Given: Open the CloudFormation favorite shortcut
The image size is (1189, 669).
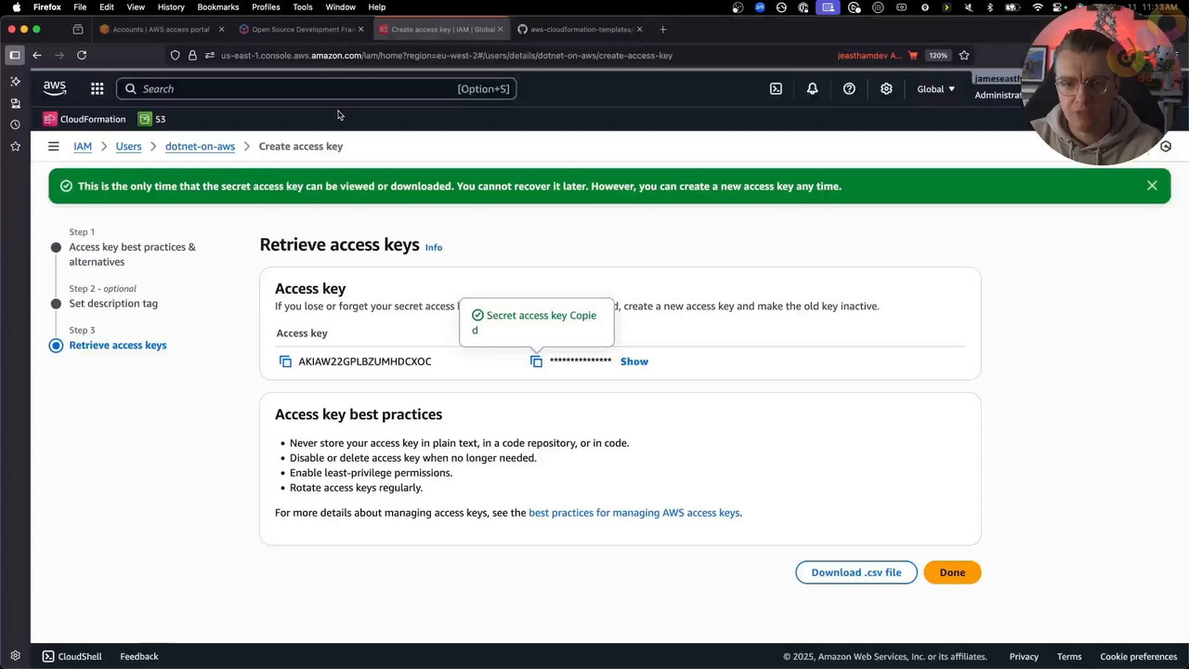Looking at the screenshot, I should [x=84, y=119].
